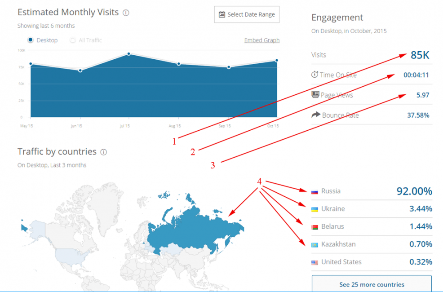Click the Oct '15 data point on chart
443x292 pixels.
277,61
